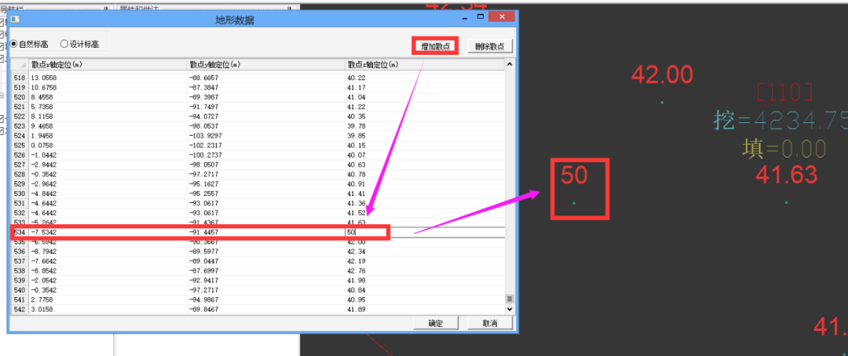The image size is (848, 356).
Task: Click elevation point 42.00 in drawing canvas
Action: click(x=662, y=74)
